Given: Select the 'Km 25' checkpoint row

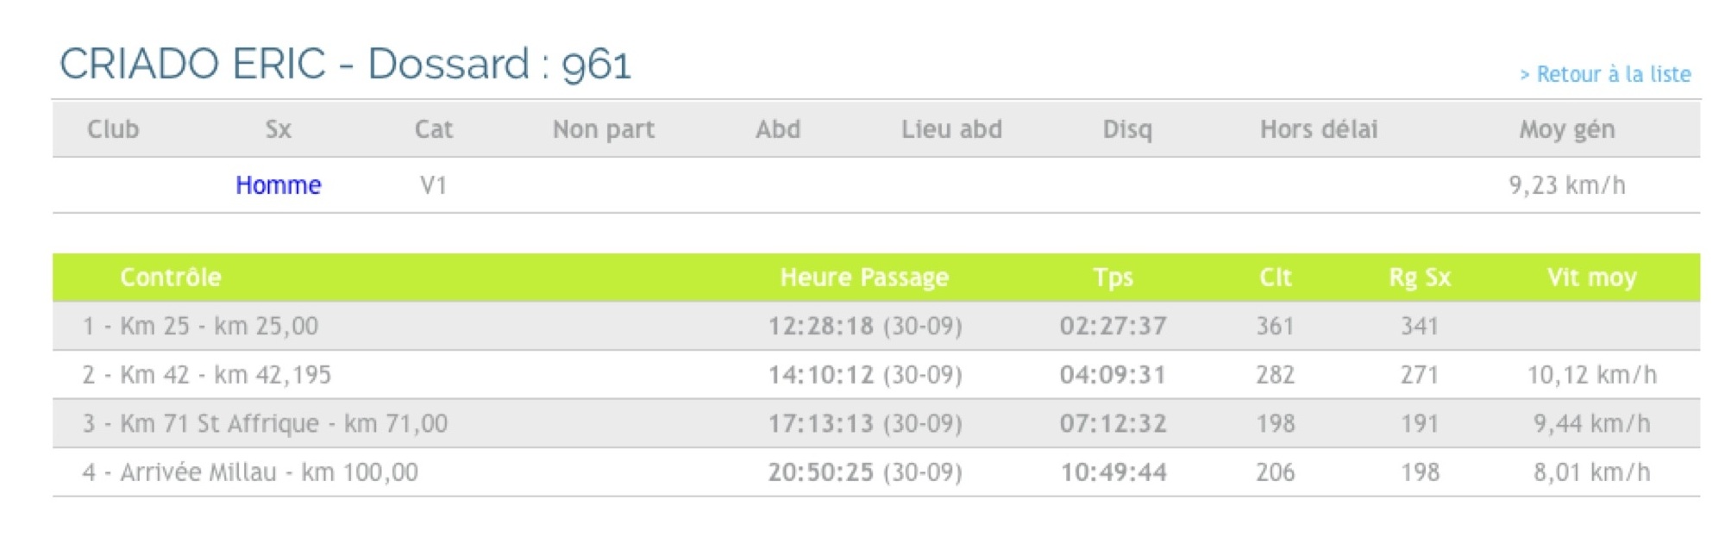Looking at the screenshot, I should pyautogui.click(x=876, y=326).
